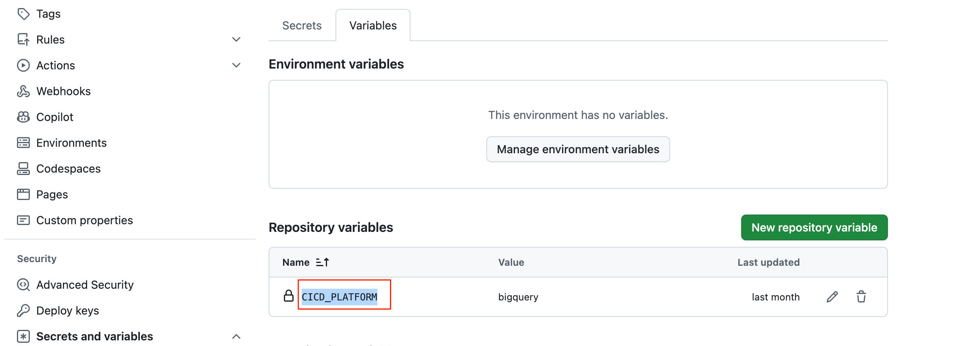Click the pencil edit icon for CICD_PLATFORM
This screenshot has width=971, height=346.
click(832, 297)
